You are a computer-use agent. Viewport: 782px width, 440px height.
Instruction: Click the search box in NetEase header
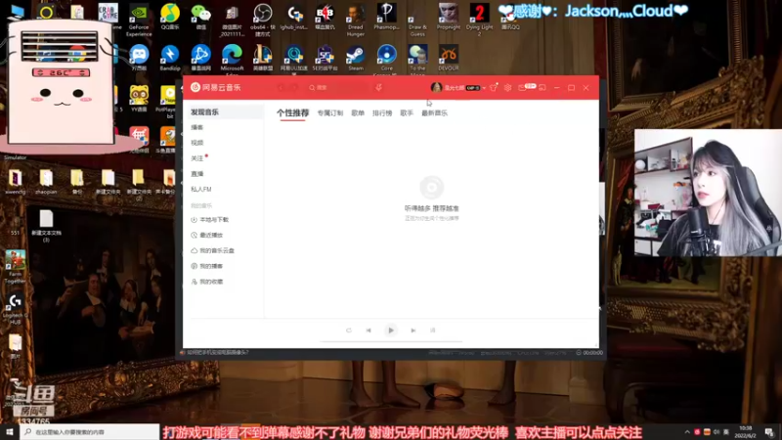(x=338, y=87)
